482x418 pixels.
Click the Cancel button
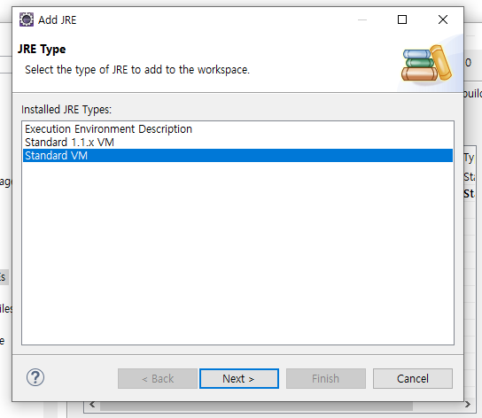(413, 379)
